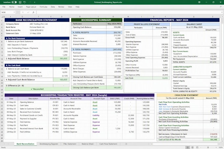Click the Search magnifier icon in ribbon
The height and width of the screenshot is (149, 224).
tap(221, 7)
